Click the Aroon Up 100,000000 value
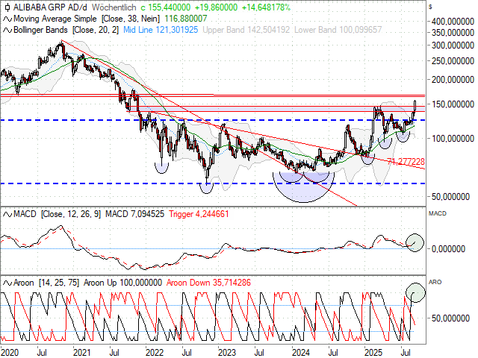This screenshot has width=478, height=358. point(122,283)
